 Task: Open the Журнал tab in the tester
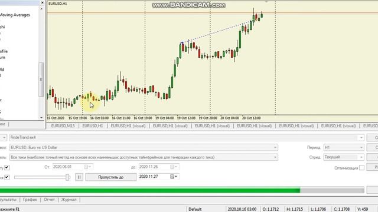(x=69, y=200)
